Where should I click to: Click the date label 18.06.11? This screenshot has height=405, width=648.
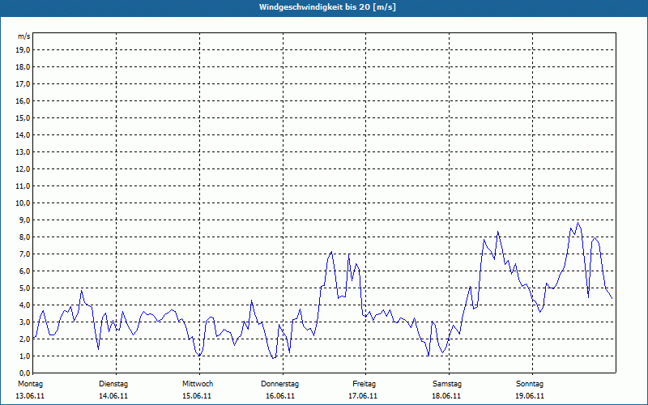pos(446,396)
